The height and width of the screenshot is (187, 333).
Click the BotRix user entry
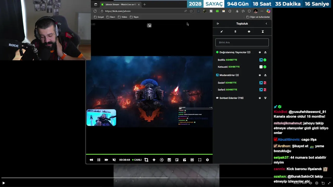click(x=242, y=60)
